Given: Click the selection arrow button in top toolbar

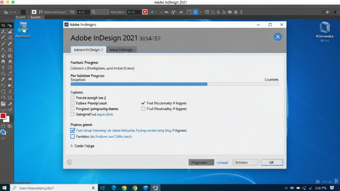Looking at the screenshot, I should tap(34, 12).
